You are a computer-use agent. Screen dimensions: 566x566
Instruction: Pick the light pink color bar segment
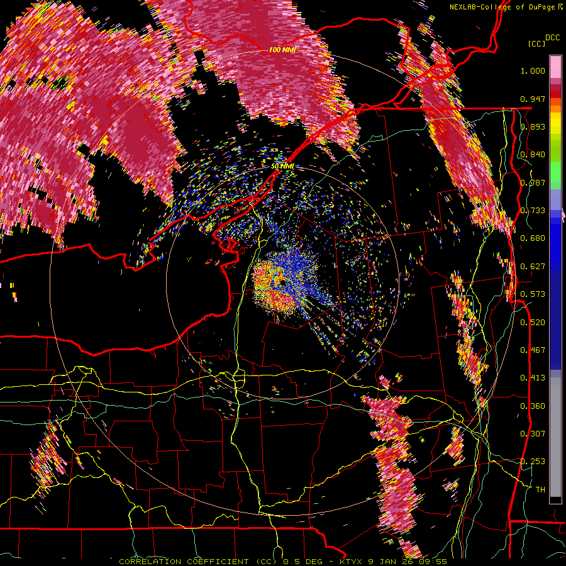tap(555, 67)
